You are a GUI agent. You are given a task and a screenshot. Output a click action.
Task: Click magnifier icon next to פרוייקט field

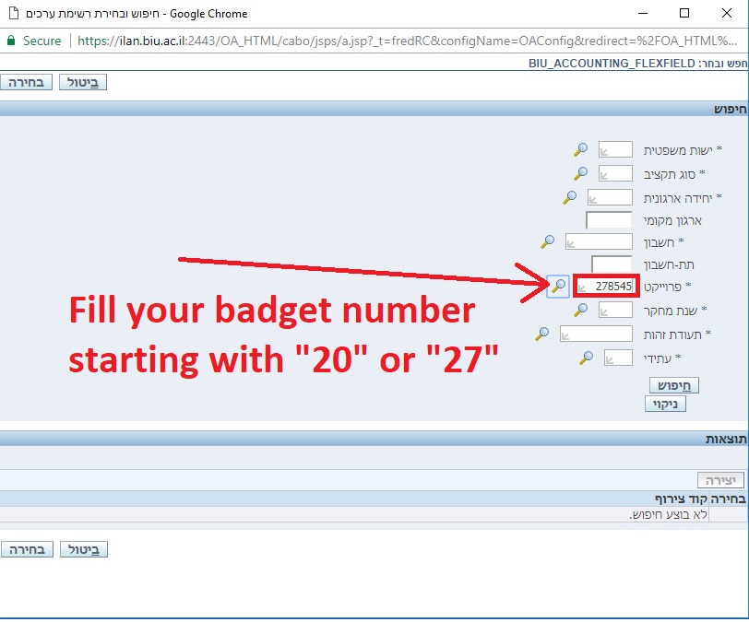pyautogui.click(x=558, y=287)
